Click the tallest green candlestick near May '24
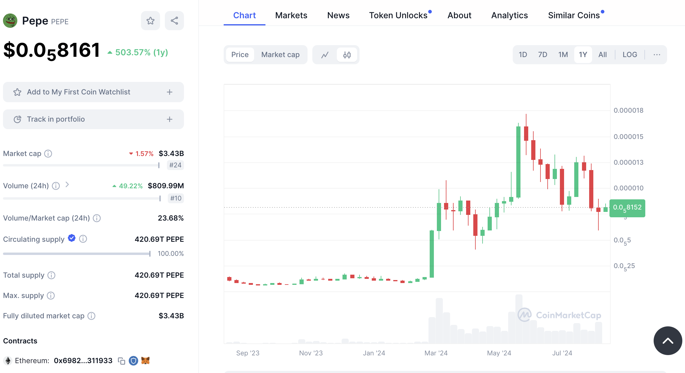 pyautogui.click(x=518, y=161)
